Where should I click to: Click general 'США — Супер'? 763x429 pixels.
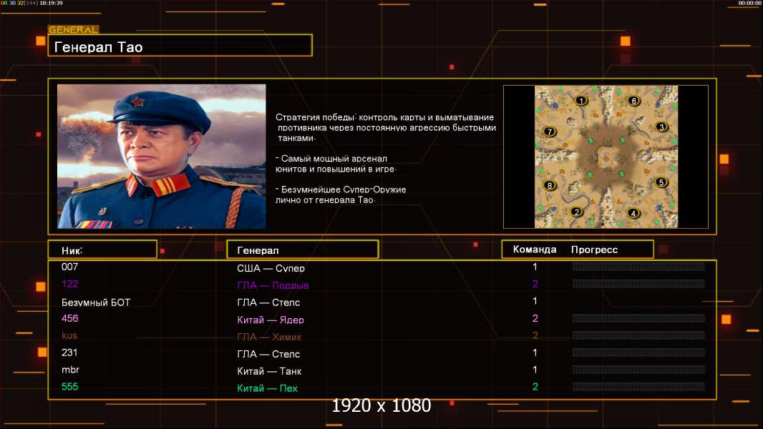point(271,268)
